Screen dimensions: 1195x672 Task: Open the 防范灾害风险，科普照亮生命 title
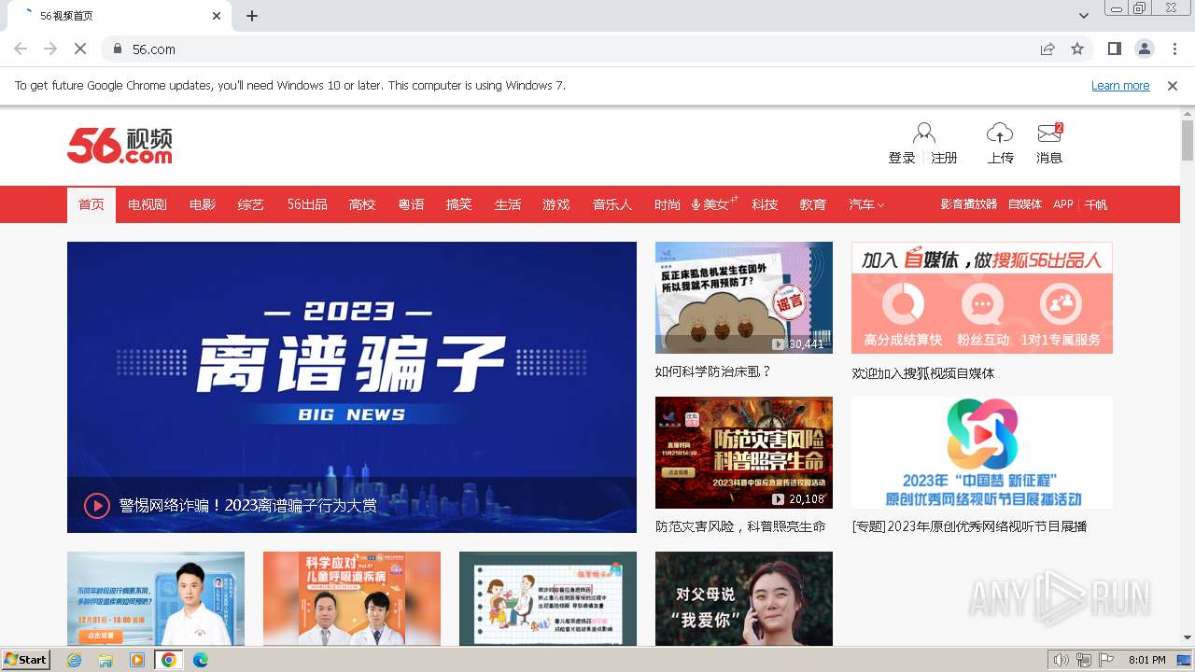pyautogui.click(x=740, y=526)
